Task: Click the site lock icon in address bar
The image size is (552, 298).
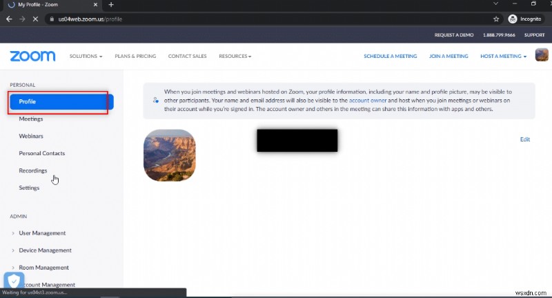Action: 52,19
